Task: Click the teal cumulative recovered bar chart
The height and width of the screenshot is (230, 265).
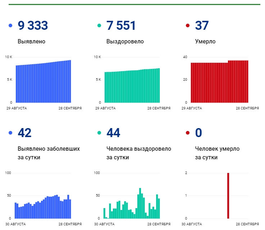Action: click(132, 85)
